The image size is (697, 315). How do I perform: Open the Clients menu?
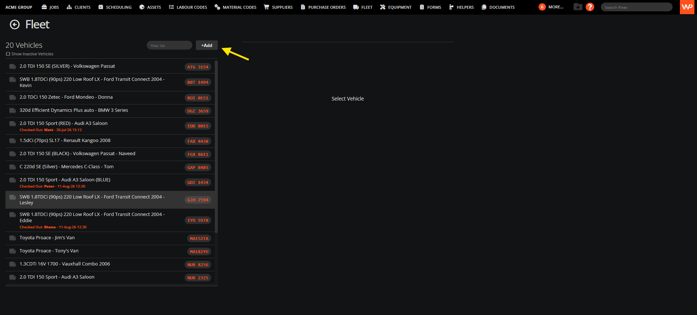(79, 7)
